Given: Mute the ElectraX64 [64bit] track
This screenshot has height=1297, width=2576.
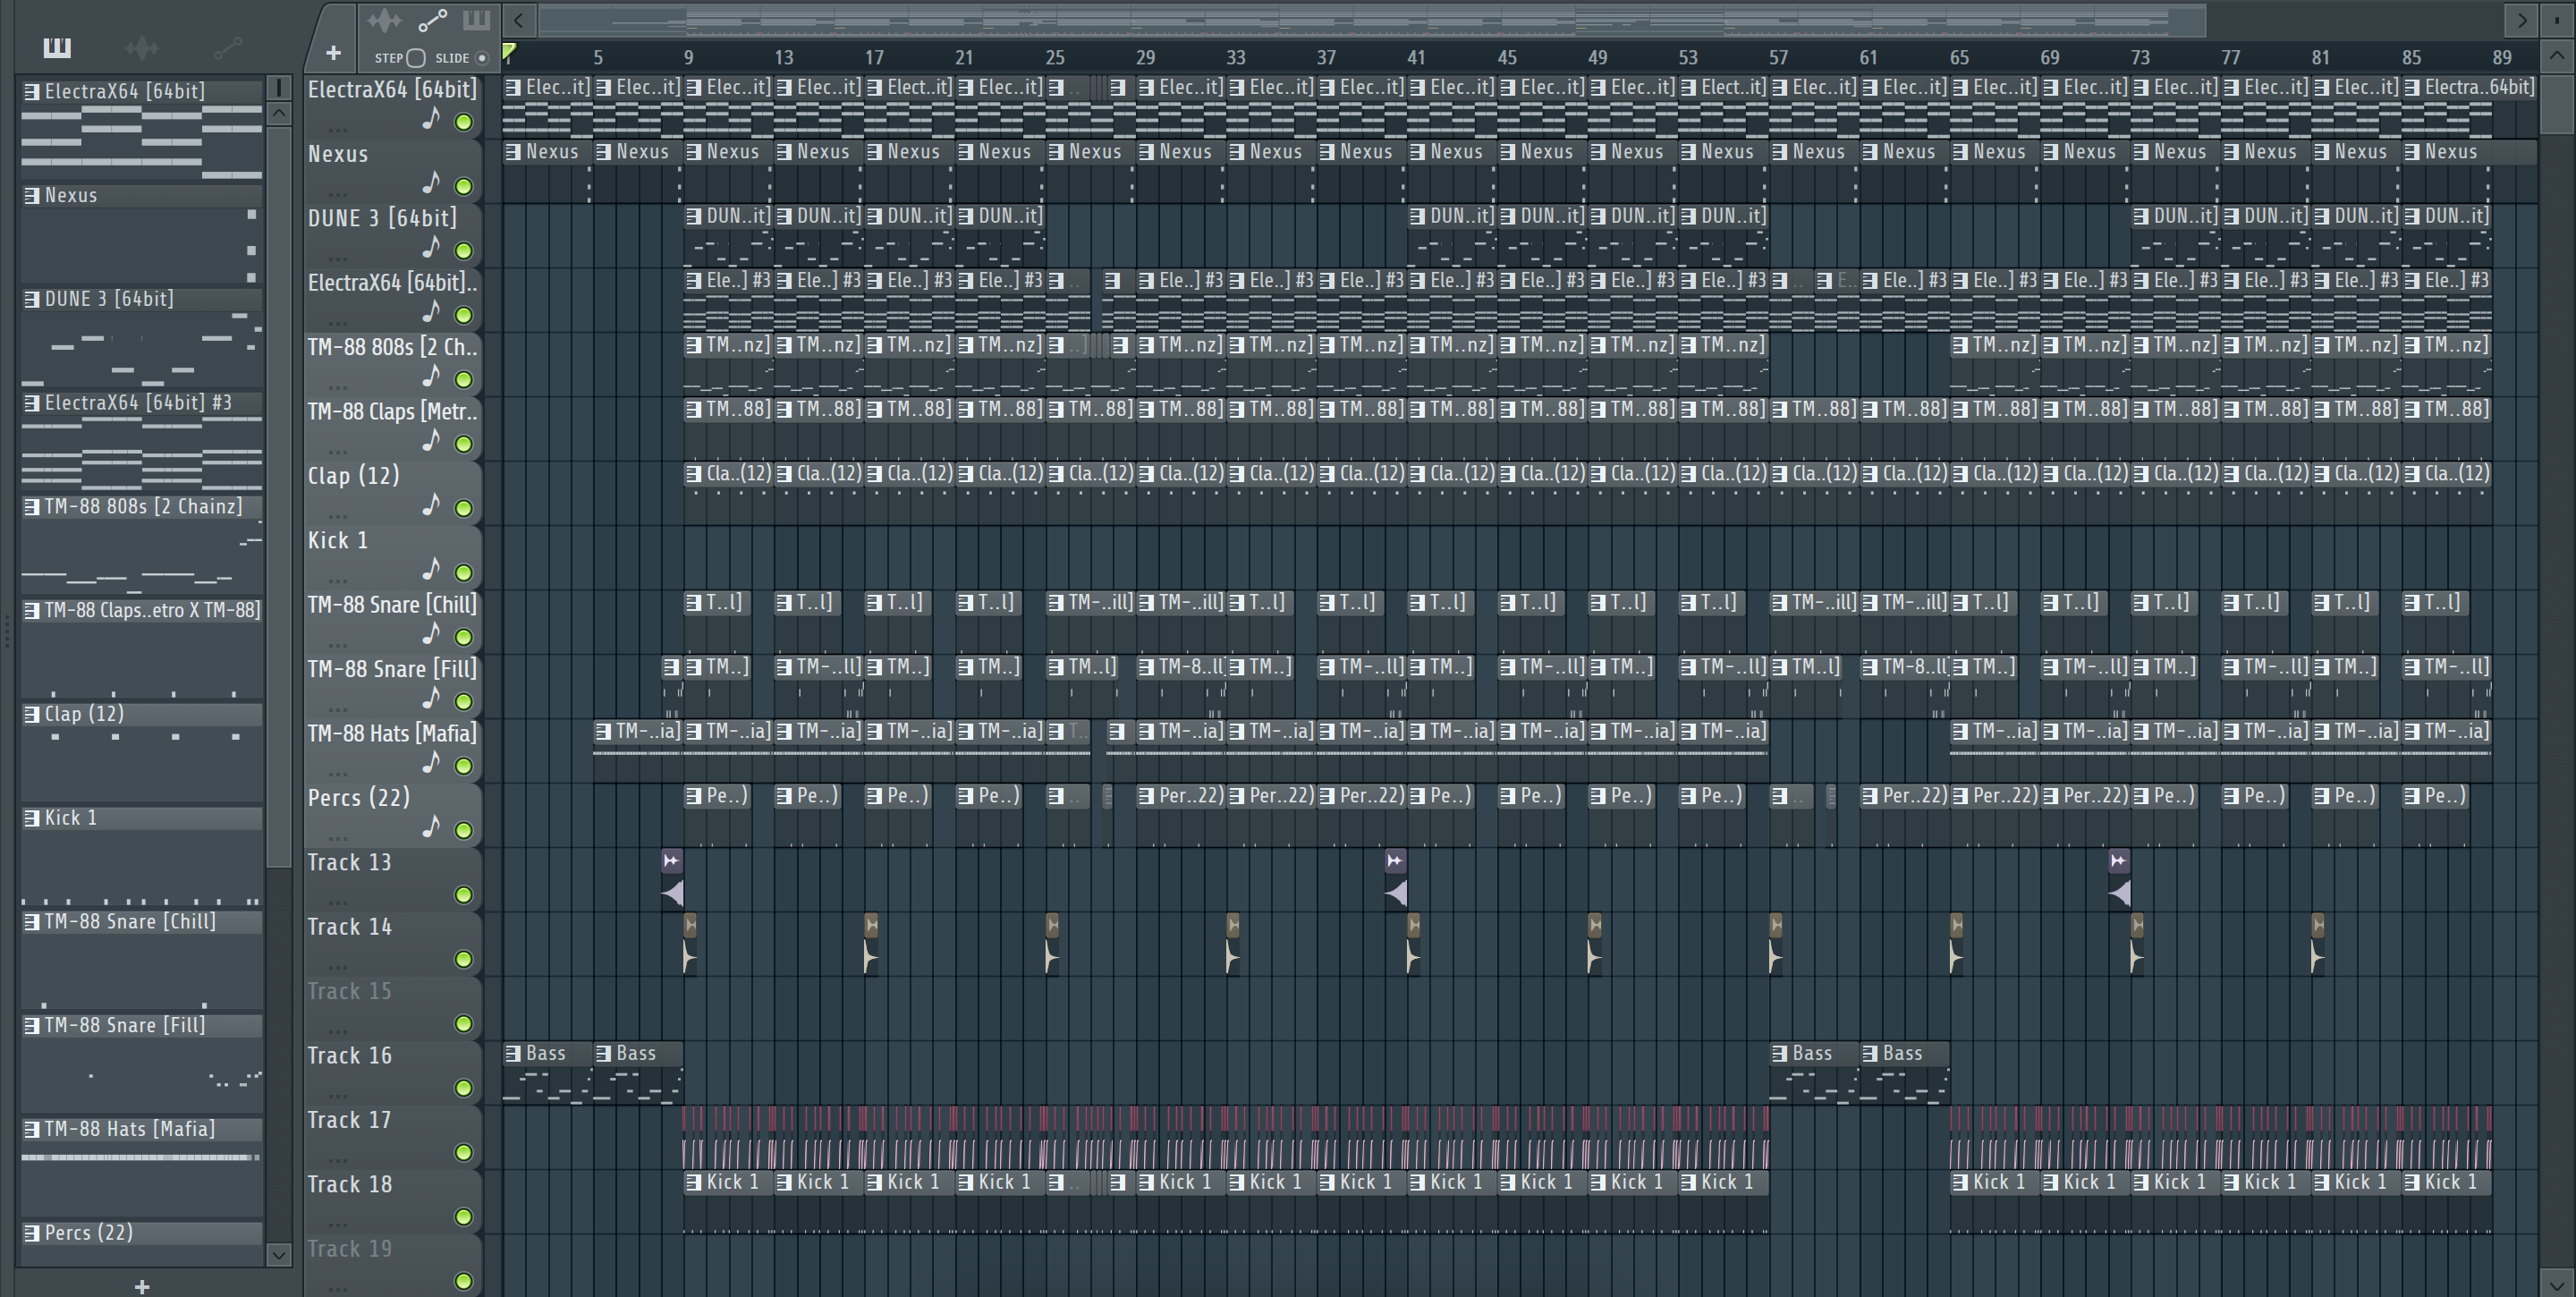Looking at the screenshot, I should (463, 122).
